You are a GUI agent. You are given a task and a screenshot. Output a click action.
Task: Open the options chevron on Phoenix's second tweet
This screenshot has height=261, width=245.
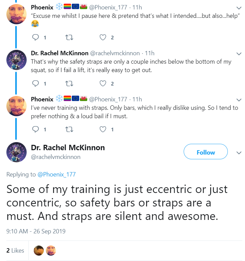[239, 100]
